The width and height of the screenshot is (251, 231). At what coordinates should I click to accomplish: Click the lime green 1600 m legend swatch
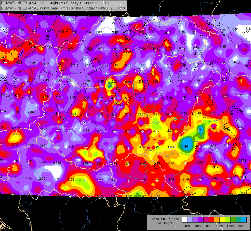228,219
